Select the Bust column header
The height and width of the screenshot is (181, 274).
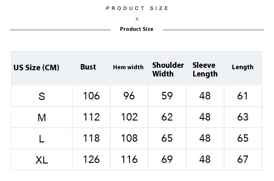(88, 67)
